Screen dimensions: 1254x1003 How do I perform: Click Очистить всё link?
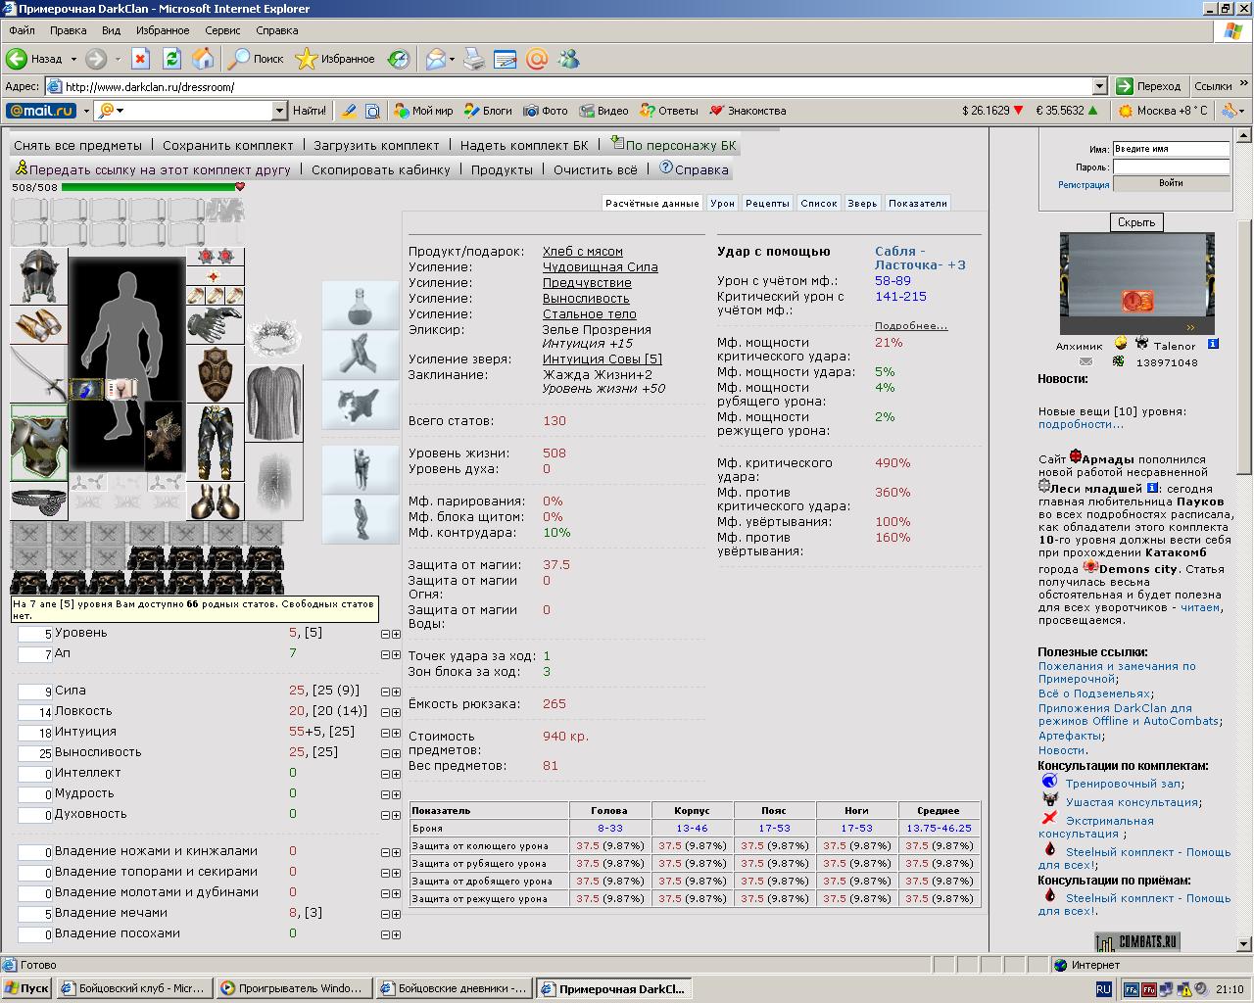(x=596, y=169)
